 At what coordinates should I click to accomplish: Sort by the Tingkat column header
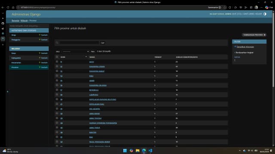point(158,57)
